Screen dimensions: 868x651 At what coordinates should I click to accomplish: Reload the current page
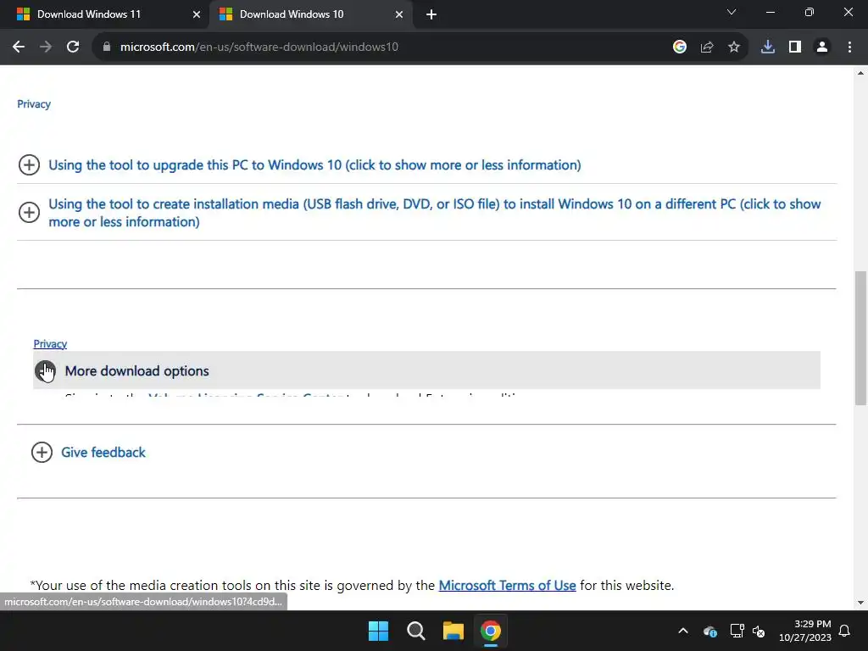point(73,47)
